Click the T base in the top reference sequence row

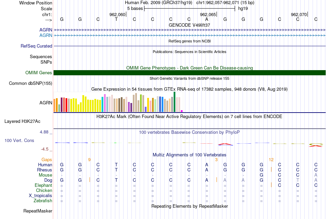point(116,19)
